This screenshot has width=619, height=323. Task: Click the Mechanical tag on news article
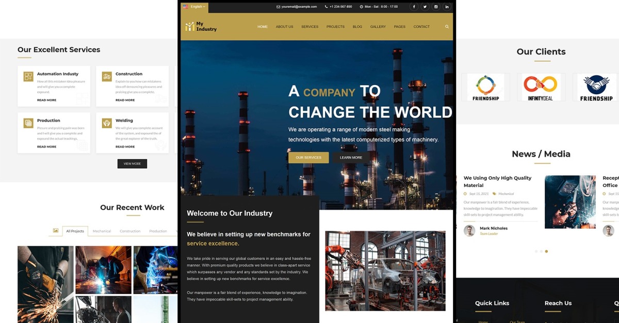[x=506, y=194]
